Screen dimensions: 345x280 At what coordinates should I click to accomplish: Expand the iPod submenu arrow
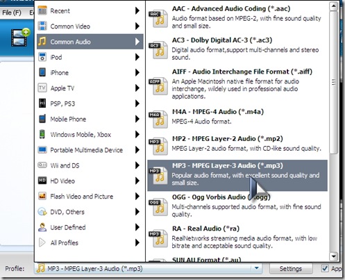click(137, 57)
